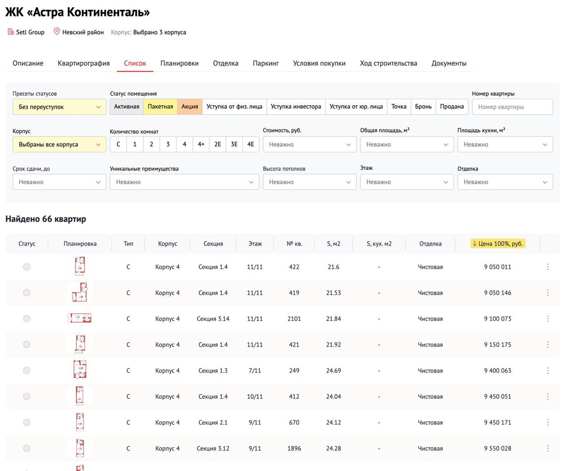The image size is (567, 471).
Task: Toggle the Продана status filter
Action: [x=452, y=107]
